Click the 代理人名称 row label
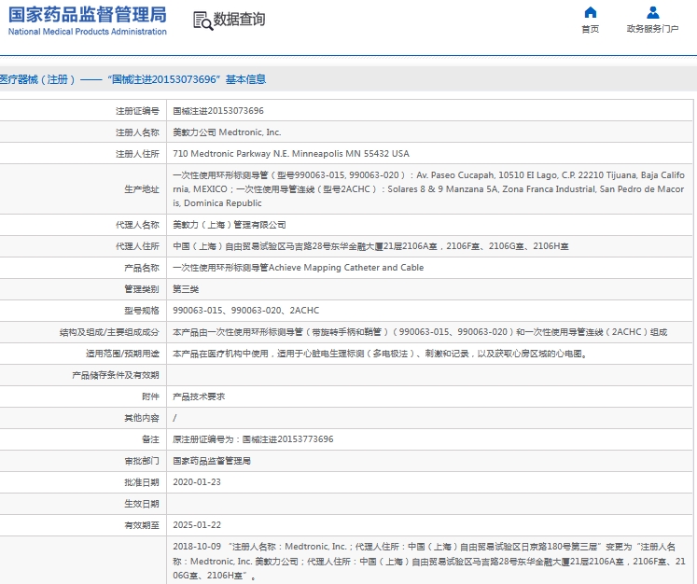This screenshot has height=584, width=697. click(x=137, y=225)
